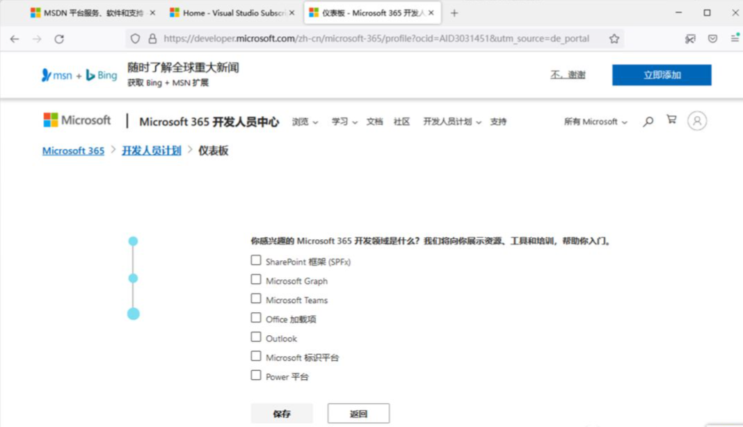743x427 pixels.
Task: Click the padlock site info icon
Action: point(152,39)
